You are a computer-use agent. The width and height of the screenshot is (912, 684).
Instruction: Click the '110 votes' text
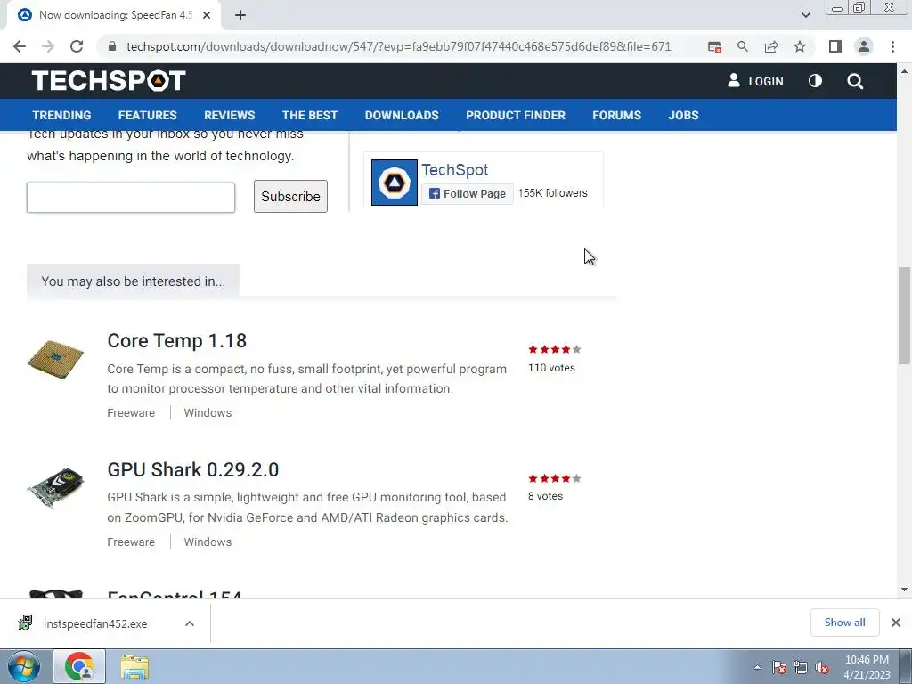coord(551,368)
